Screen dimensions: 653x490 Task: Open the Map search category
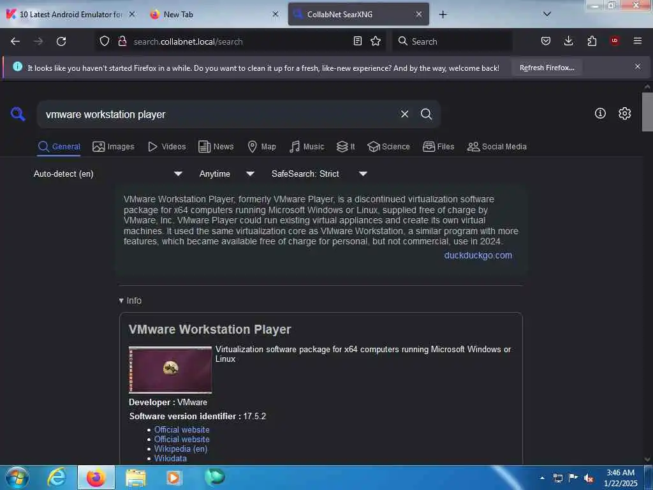(x=261, y=147)
